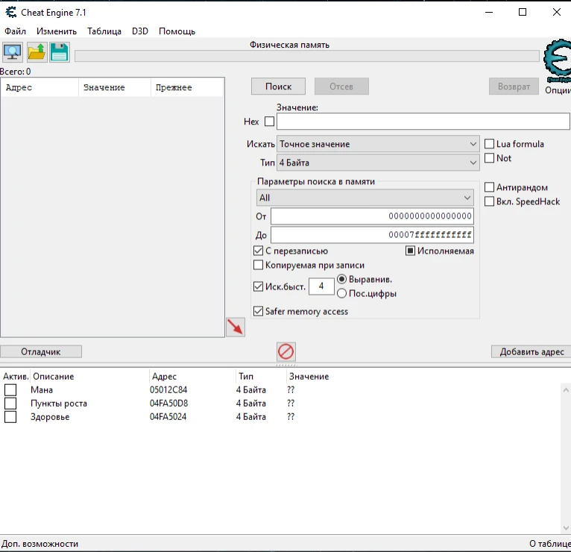Open the Изменить menu
The width and height of the screenshot is (571, 552).
click(x=57, y=31)
